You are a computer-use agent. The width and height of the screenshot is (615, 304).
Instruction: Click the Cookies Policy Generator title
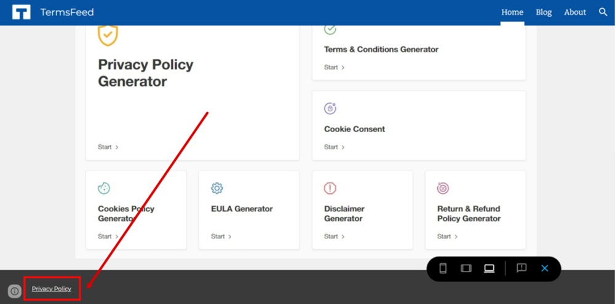pos(126,214)
